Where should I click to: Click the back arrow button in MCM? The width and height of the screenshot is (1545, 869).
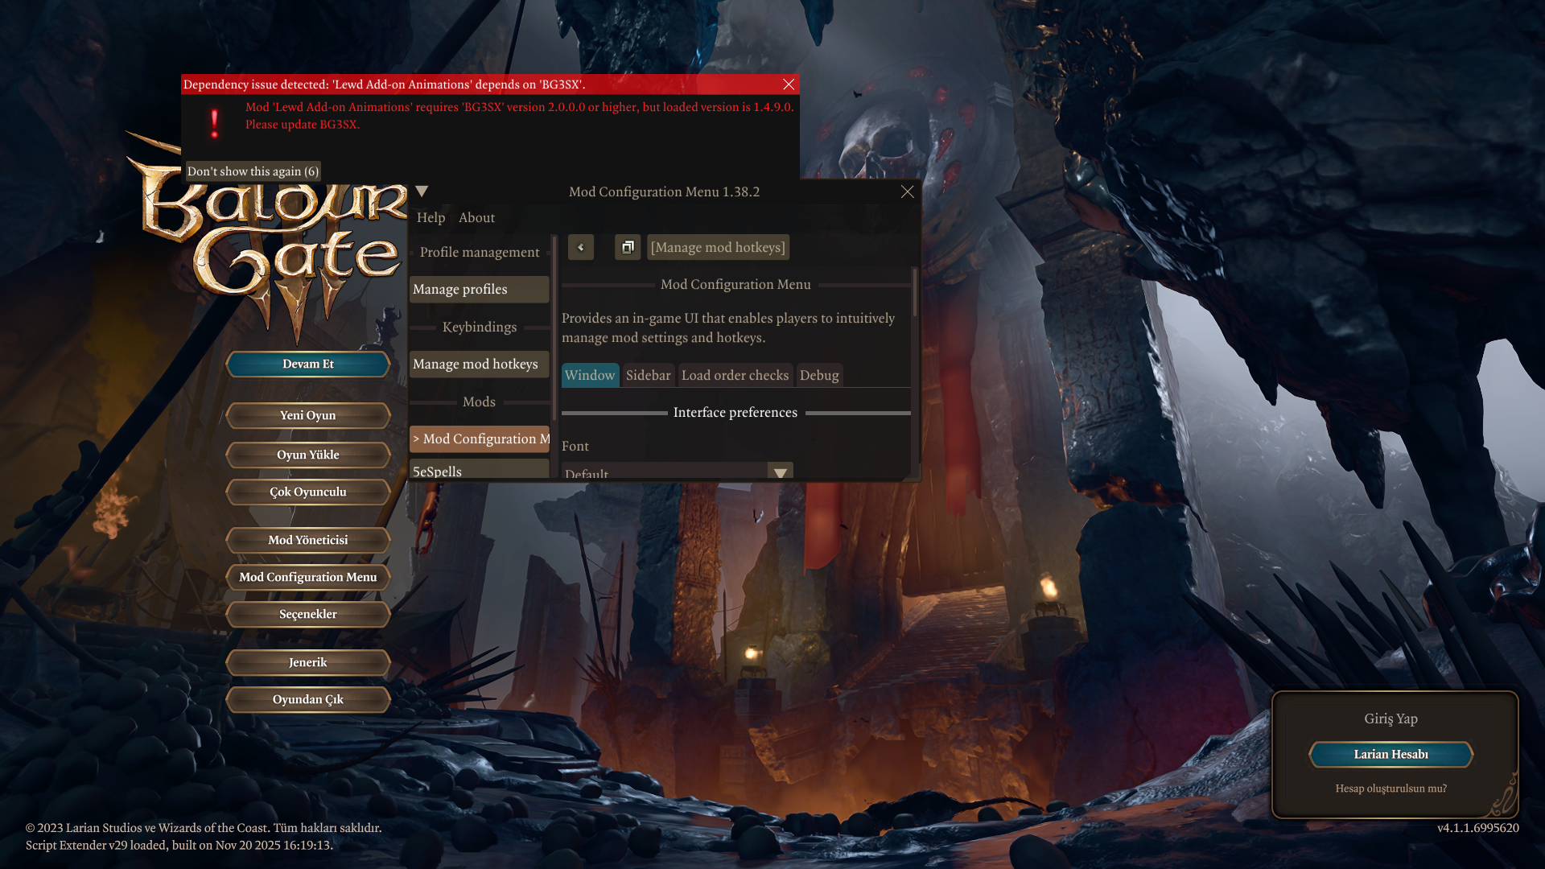581,247
